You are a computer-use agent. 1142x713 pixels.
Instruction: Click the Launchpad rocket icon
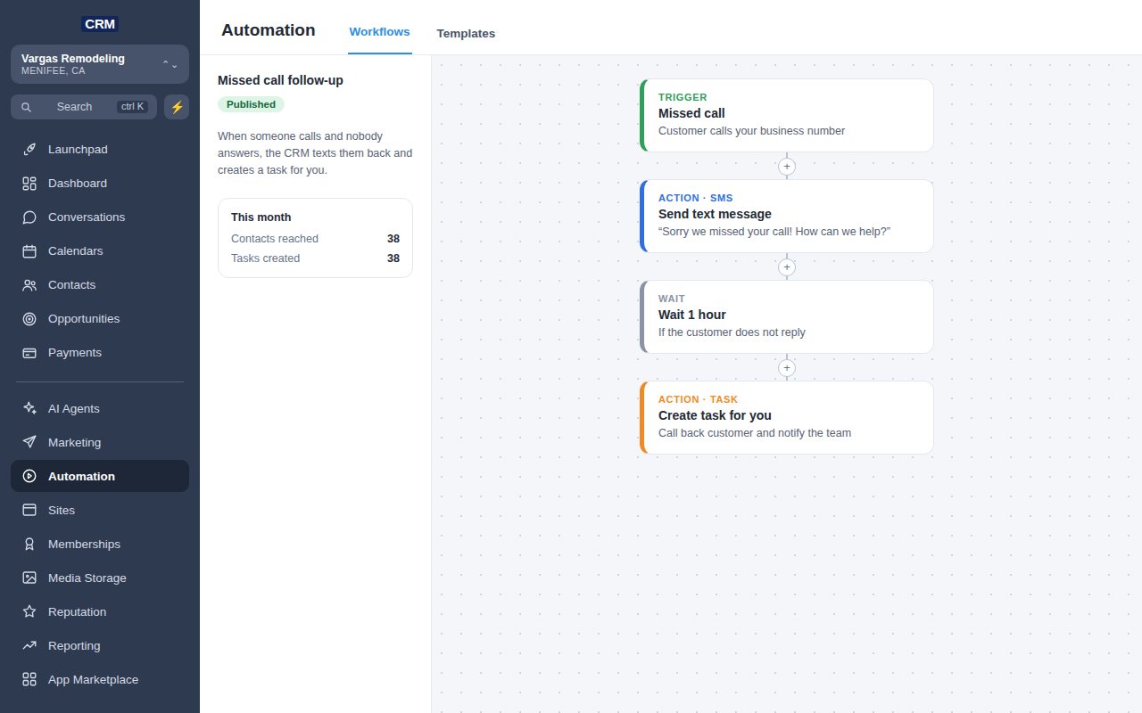coord(29,150)
